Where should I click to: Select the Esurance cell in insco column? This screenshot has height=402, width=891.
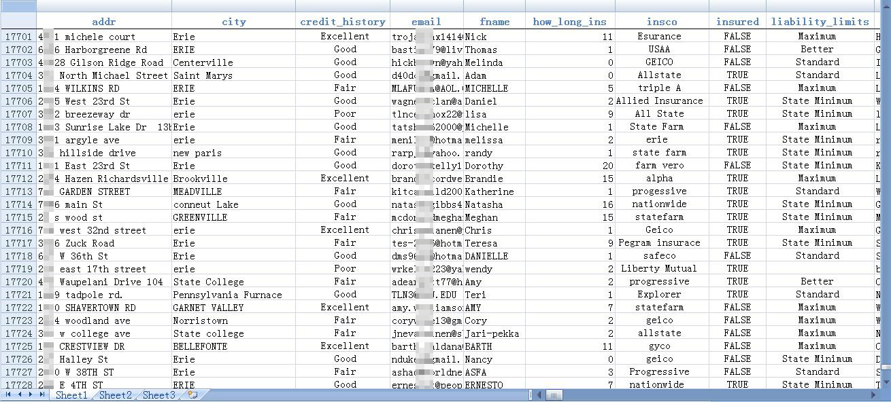point(658,37)
